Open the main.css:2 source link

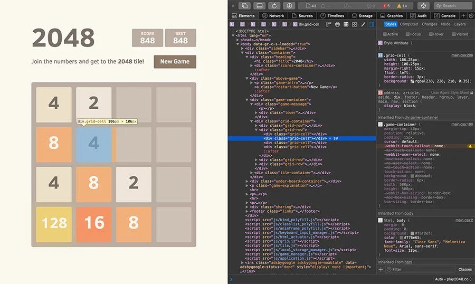click(464, 220)
